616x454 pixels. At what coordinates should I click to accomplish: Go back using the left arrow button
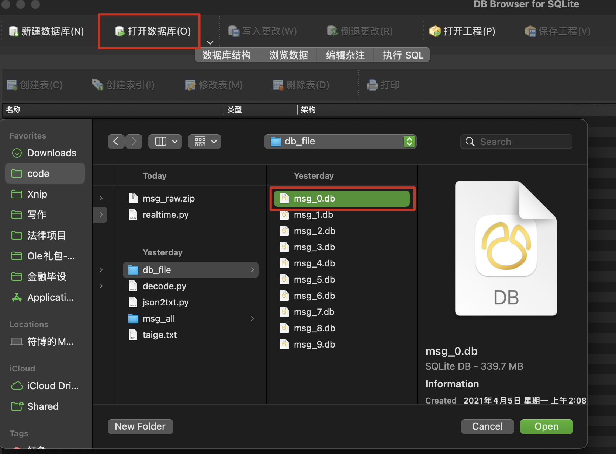[x=116, y=142]
